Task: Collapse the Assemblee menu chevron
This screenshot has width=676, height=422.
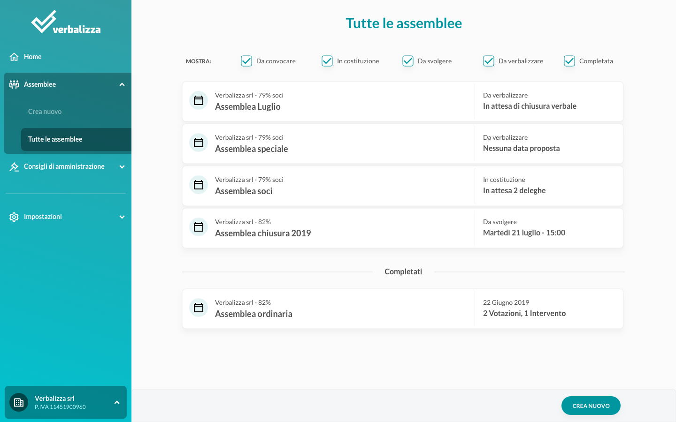Action: (x=122, y=85)
